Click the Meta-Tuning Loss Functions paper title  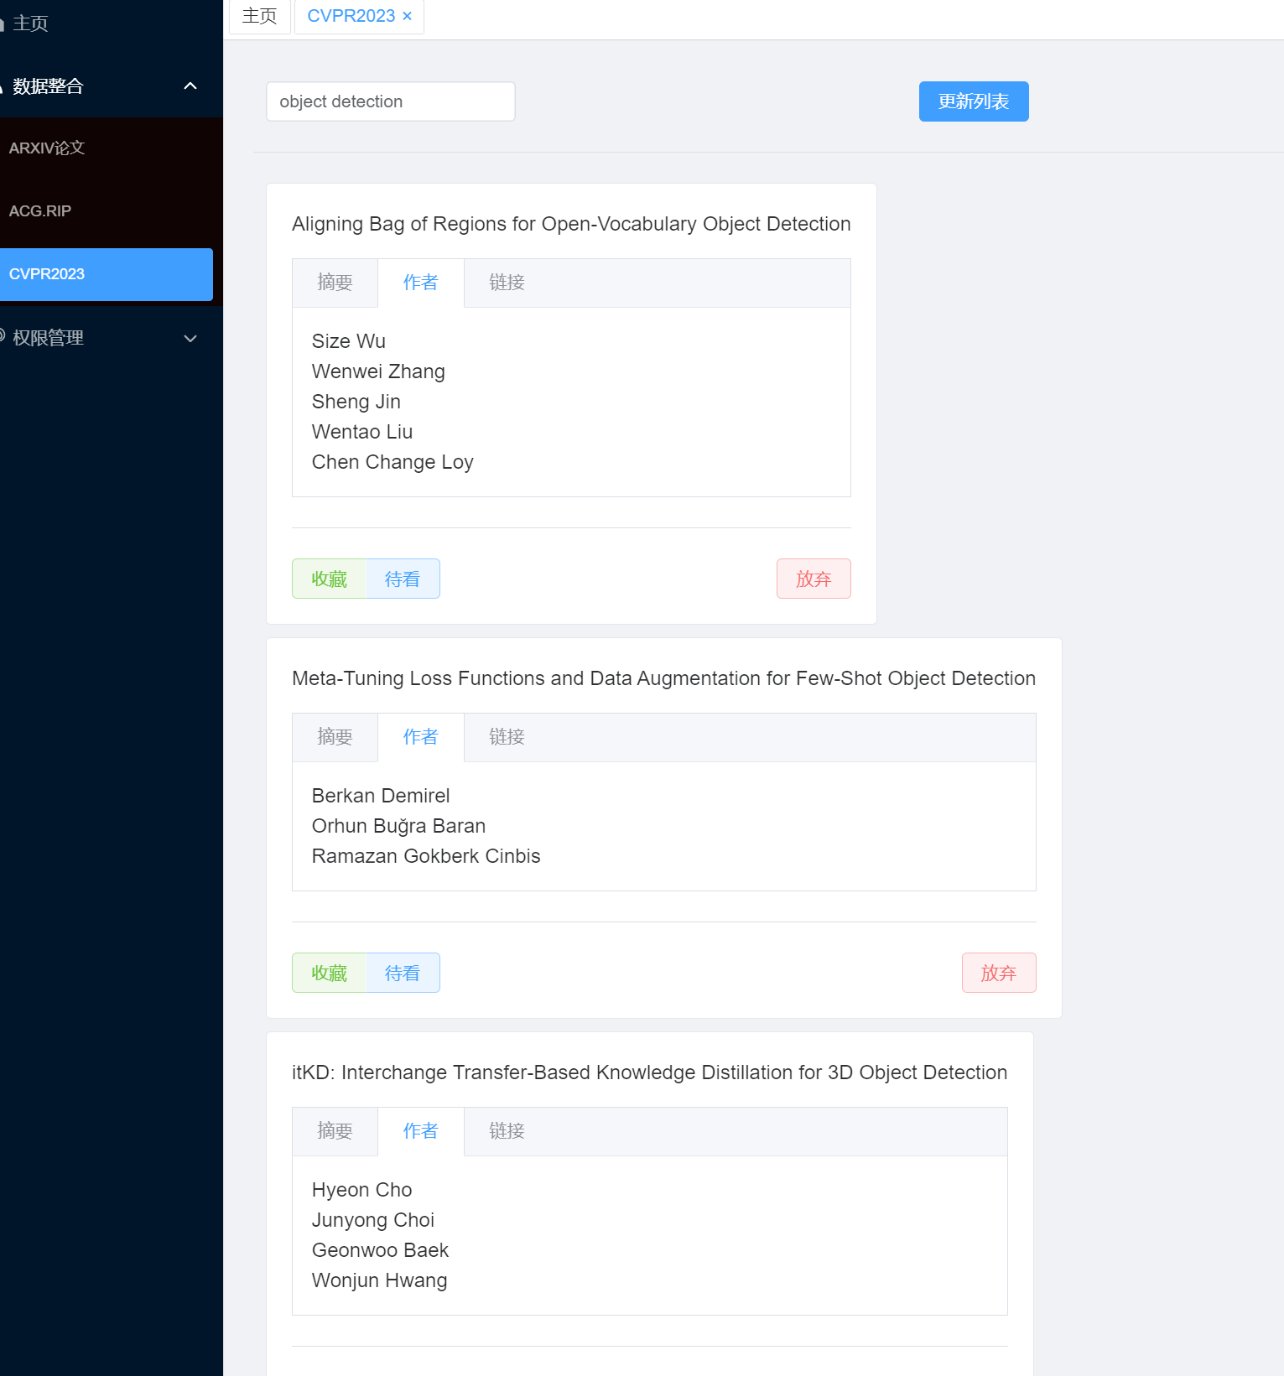(x=663, y=678)
